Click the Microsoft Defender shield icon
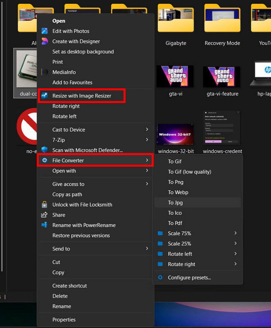Viewport: 271px width, 328px height. [x=44, y=150]
